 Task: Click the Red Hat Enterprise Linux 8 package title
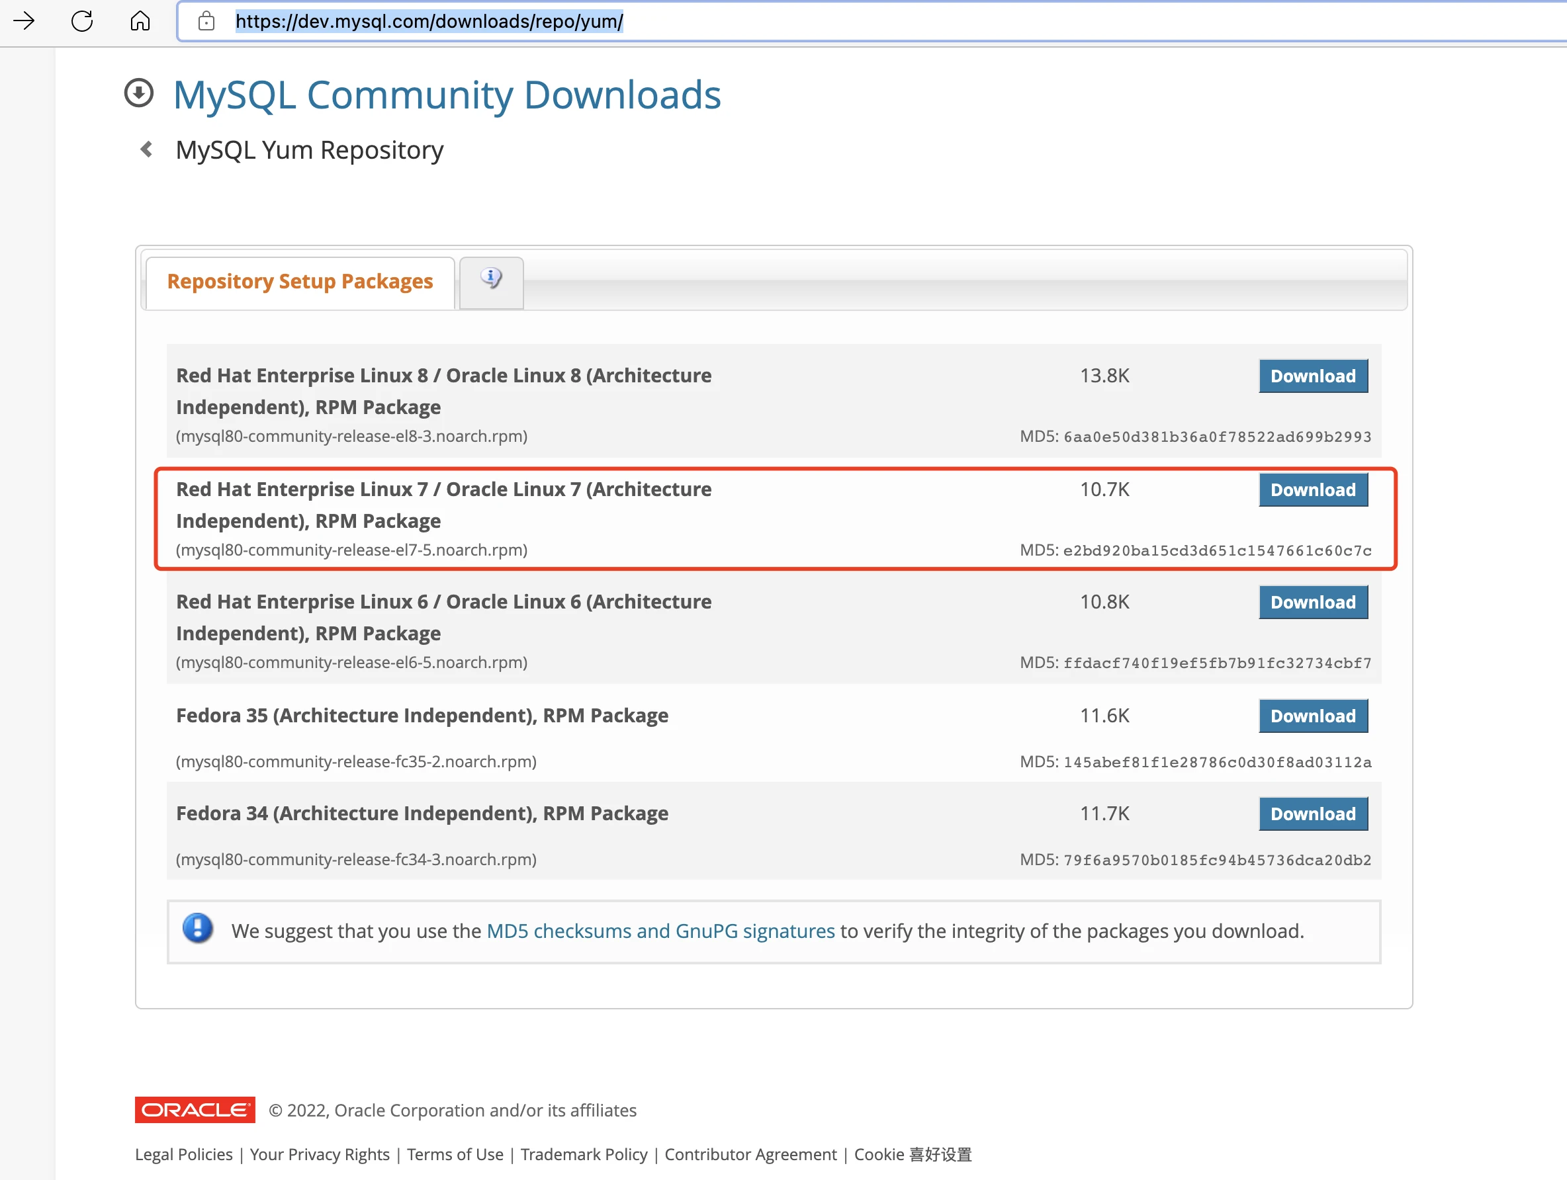pos(443,392)
